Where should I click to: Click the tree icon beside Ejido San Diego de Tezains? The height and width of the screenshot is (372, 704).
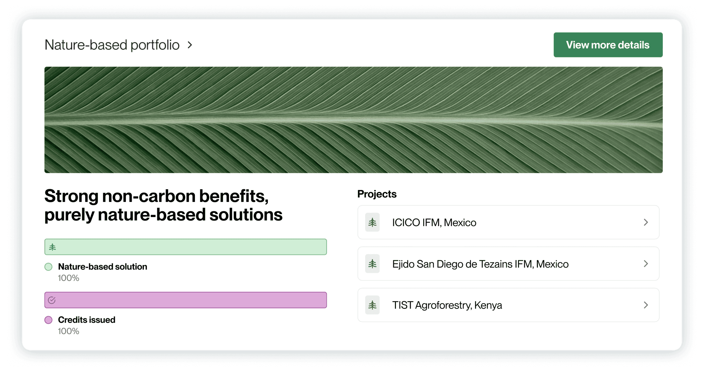click(x=372, y=264)
